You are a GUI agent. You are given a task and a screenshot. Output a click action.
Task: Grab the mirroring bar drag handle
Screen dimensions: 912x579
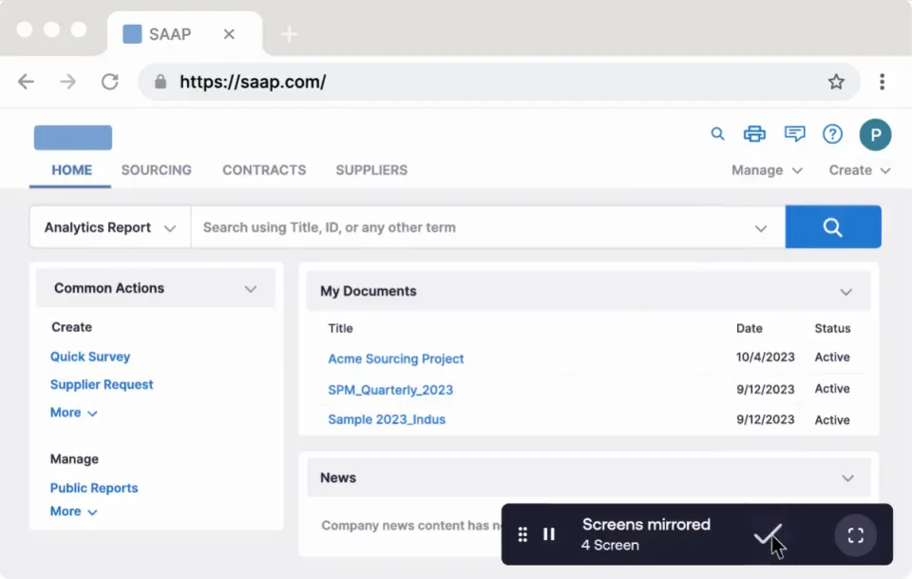click(x=522, y=534)
